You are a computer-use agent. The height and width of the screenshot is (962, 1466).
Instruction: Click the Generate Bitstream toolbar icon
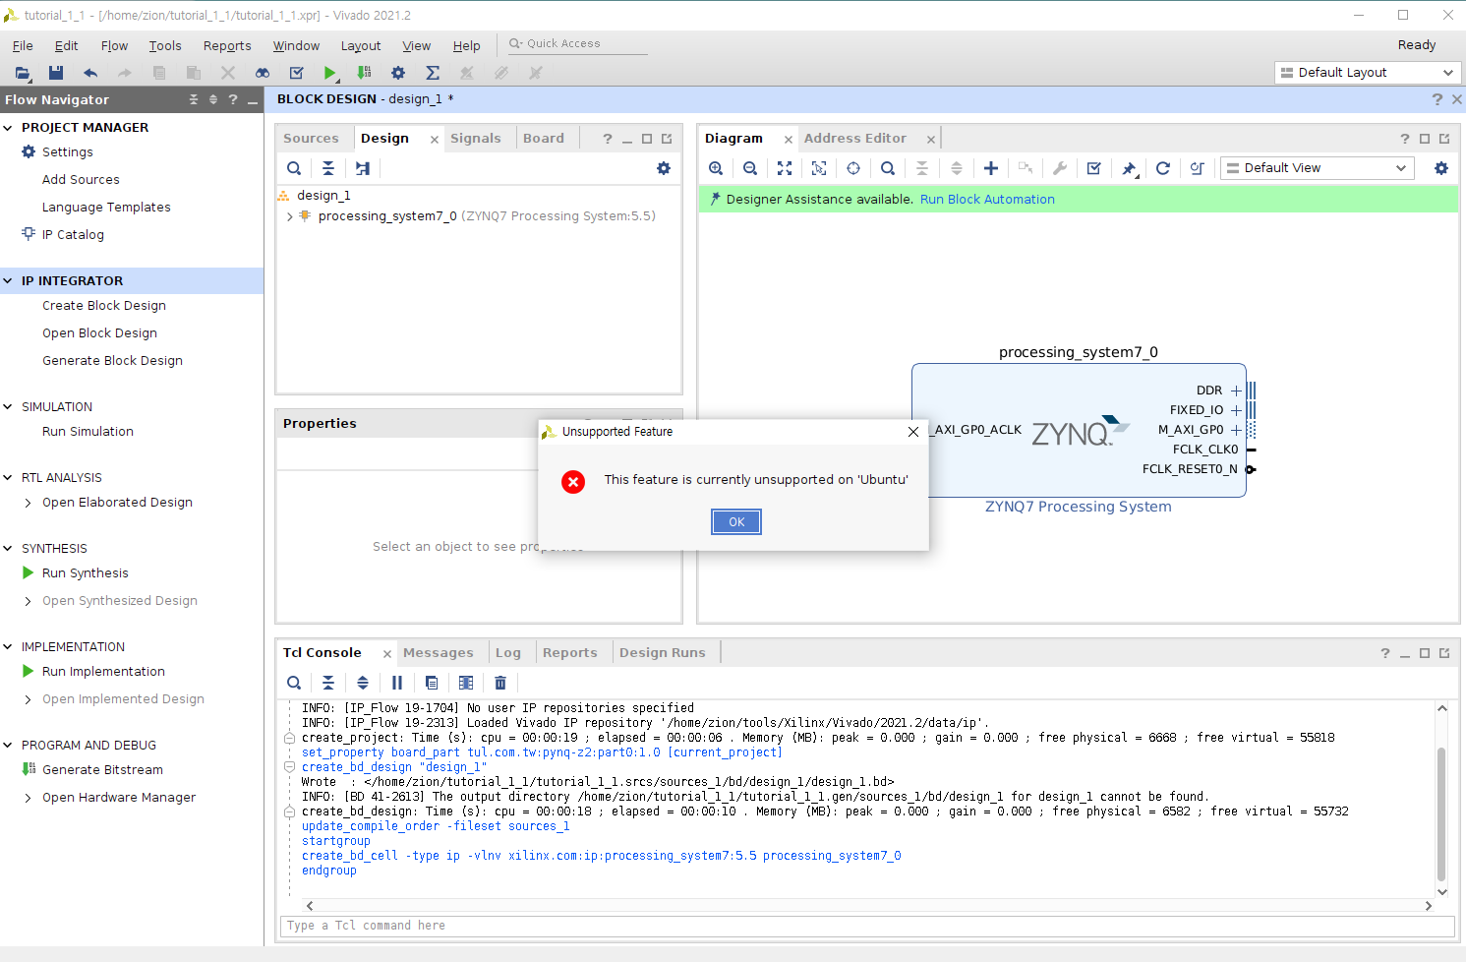tap(365, 73)
